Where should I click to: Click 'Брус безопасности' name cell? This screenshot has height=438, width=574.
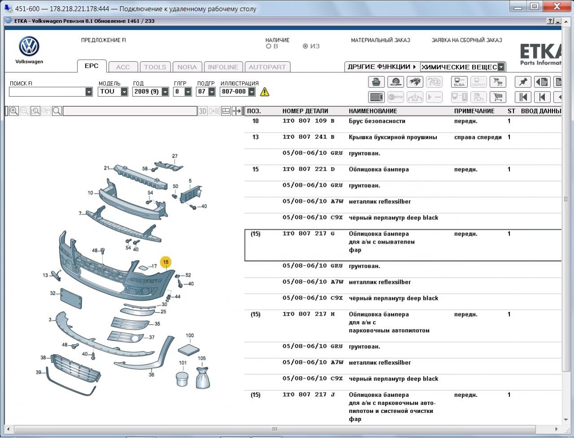(377, 121)
